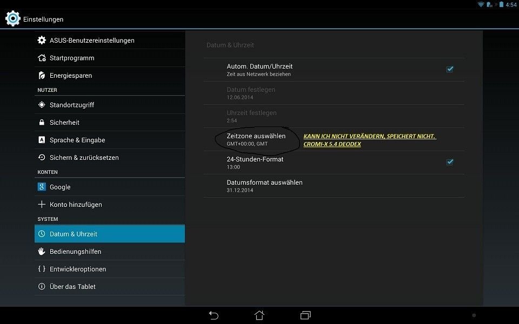Image resolution: width=519 pixels, height=324 pixels.
Task: Click the Energiesparen leaf icon
Action: tap(42, 76)
